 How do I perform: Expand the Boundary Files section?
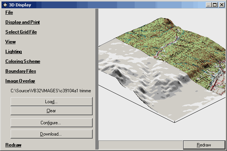point(21,71)
